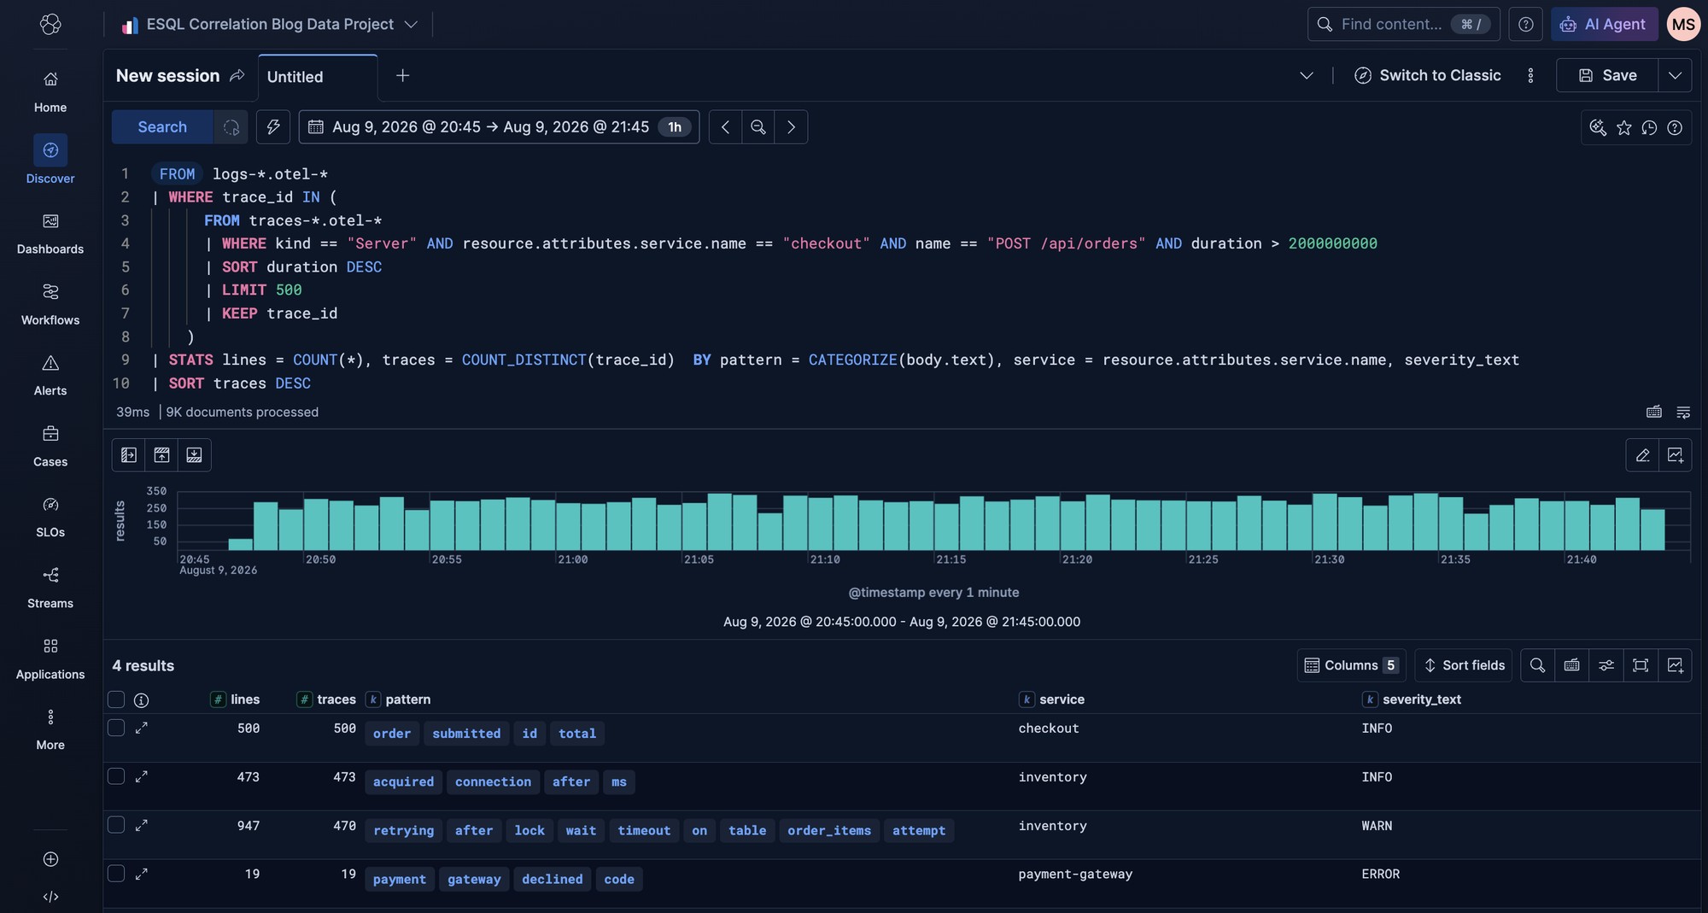Open the date range picker
This screenshot has width=1708, height=913.
(x=499, y=127)
